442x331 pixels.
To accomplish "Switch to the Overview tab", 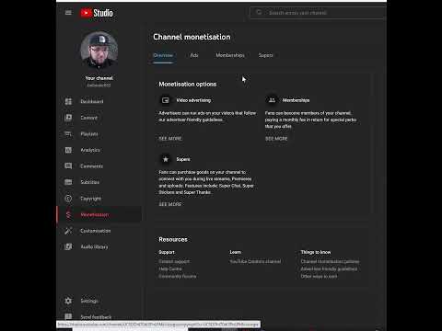I will pyautogui.click(x=163, y=55).
